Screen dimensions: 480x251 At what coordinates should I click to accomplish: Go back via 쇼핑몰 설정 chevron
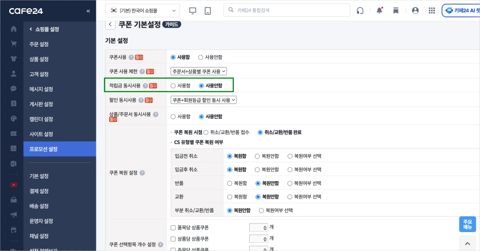(x=31, y=29)
